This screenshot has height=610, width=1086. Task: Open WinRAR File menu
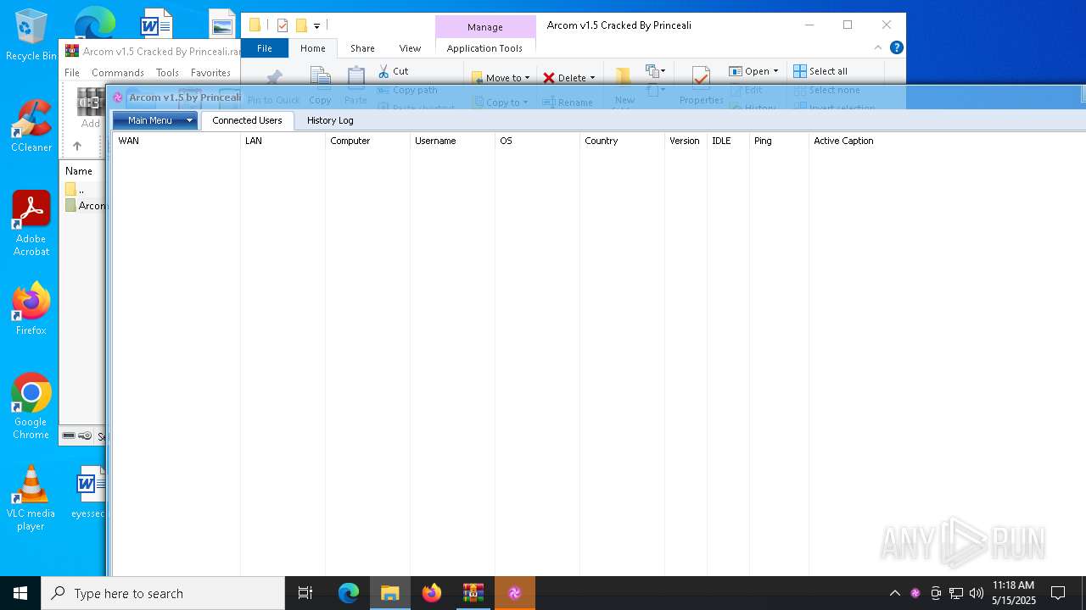point(72,73)
